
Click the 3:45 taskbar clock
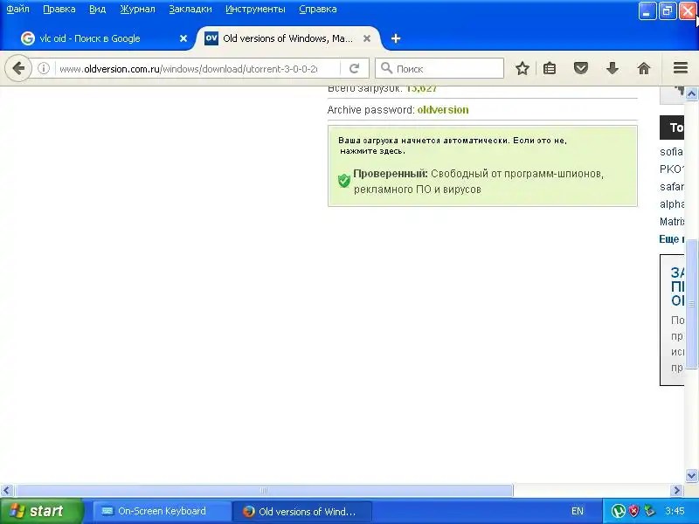(x=675, y=511)
